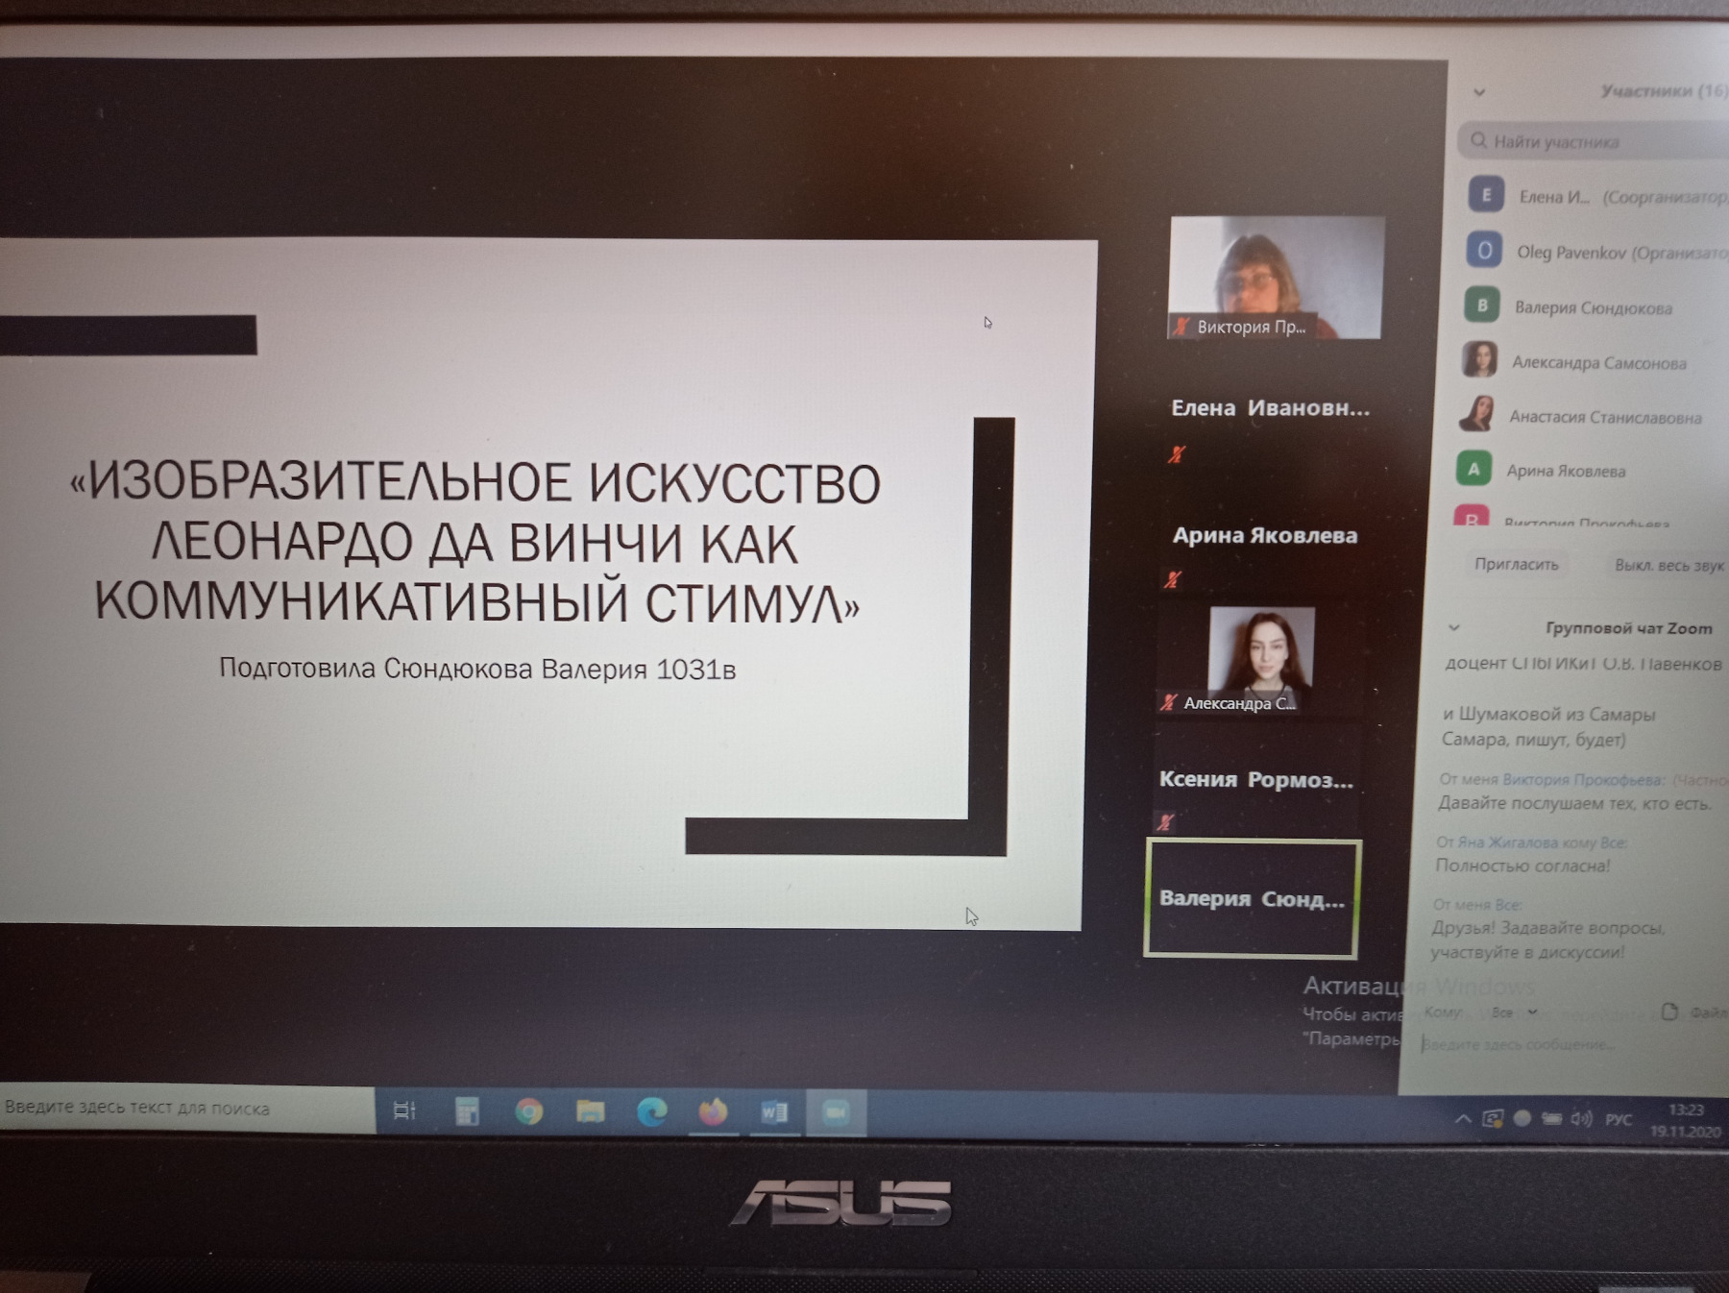
Task: Open File Explorer from the taskbar
Action: pos(590,1111)
